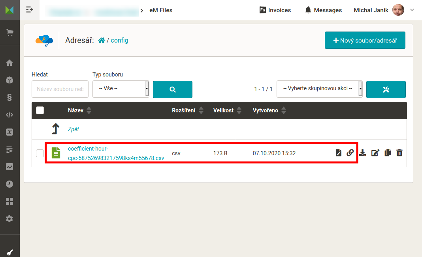Viewport: 422px width, 257px height.
Task: Click the chain link icon in the file row
Action: [x=350, y=153]
